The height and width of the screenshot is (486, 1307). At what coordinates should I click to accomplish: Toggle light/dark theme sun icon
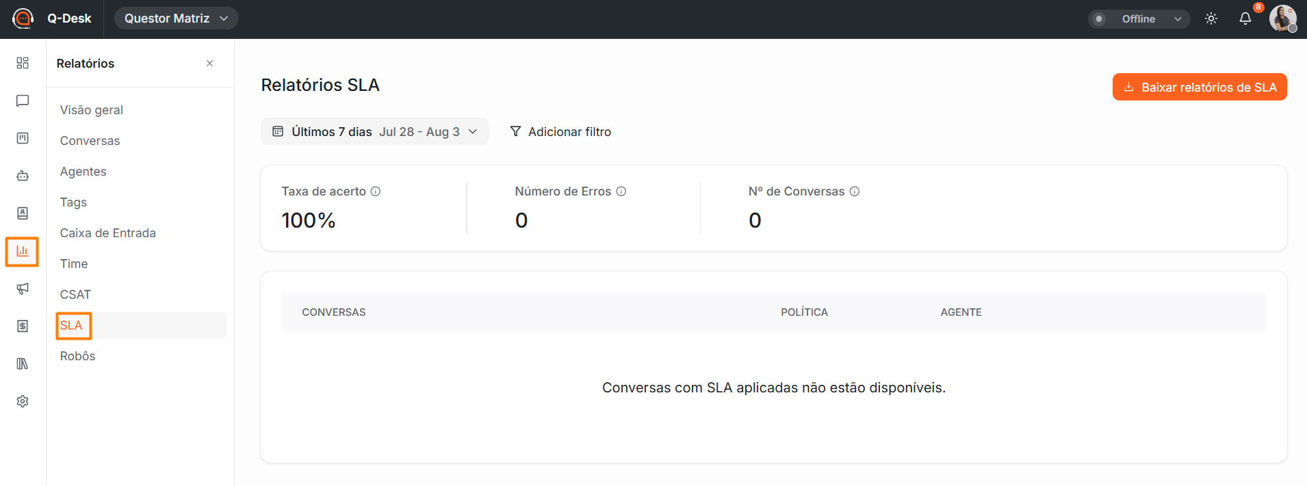[1211, 18]
